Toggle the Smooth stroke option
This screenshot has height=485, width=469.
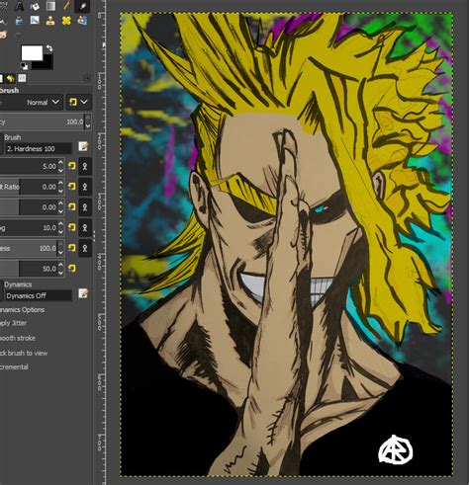click(x=18, y=338)
